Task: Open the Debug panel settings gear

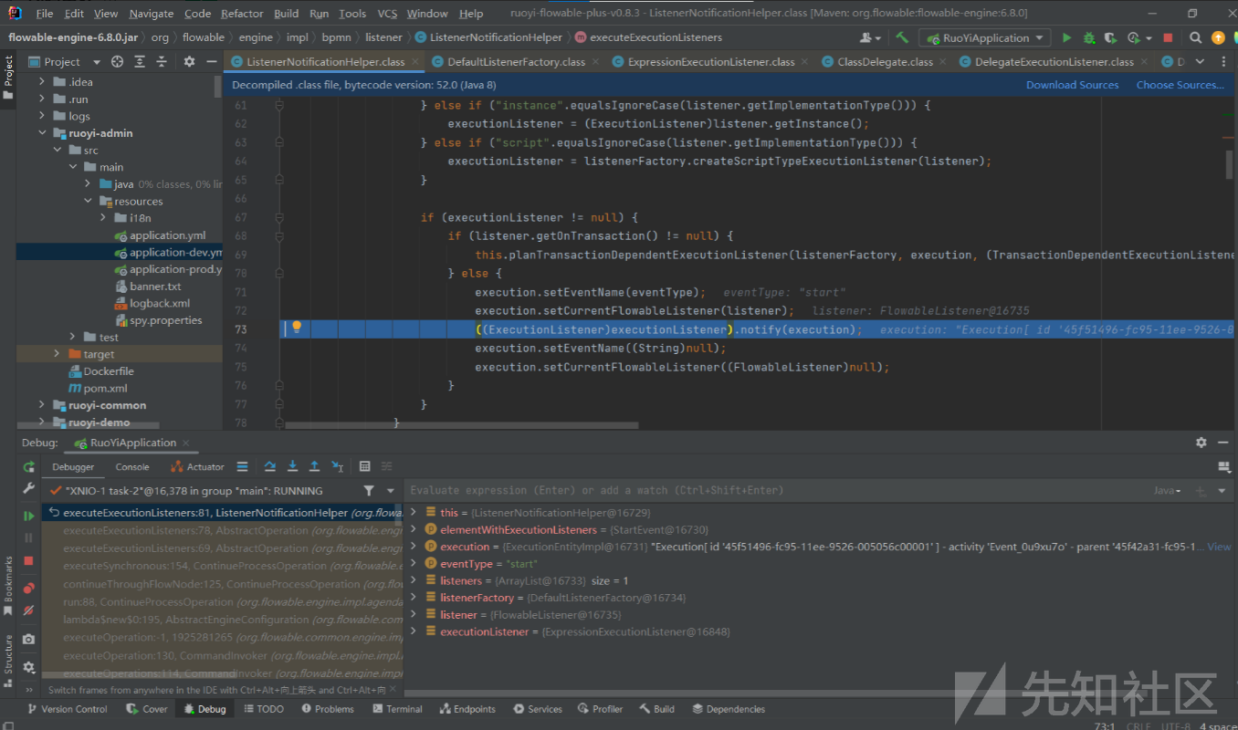Action: click(x=1201, y=443)
